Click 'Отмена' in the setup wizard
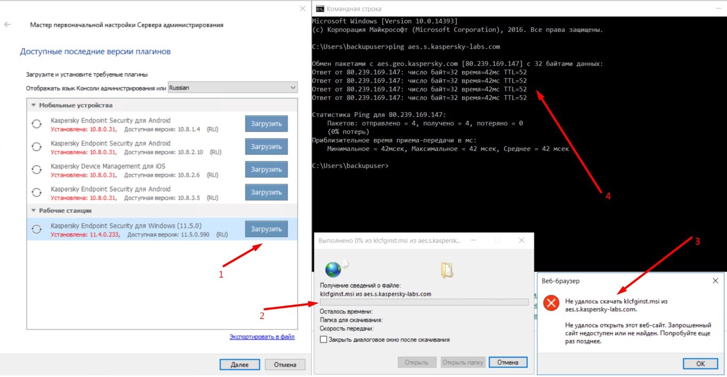The image size is (727, 377). [285, 365]
